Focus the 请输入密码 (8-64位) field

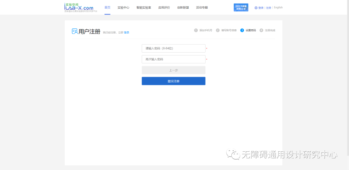[x=174, y=48]
